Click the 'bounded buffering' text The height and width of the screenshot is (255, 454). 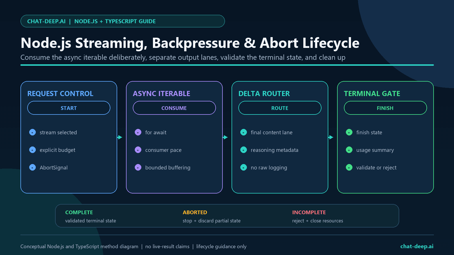tap(168, 167)
